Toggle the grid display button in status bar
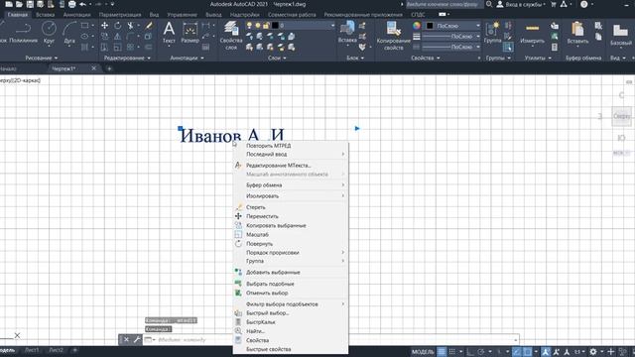 click(442, 352)
